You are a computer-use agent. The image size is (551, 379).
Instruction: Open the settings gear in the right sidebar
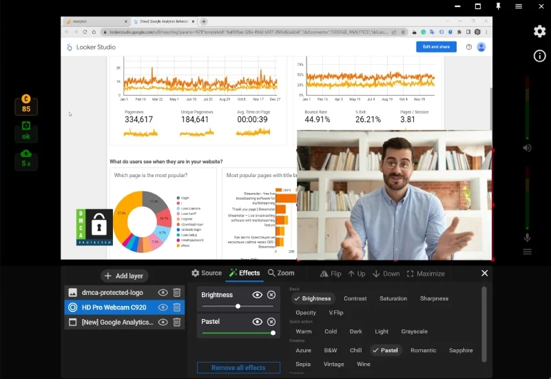(539, 31)
